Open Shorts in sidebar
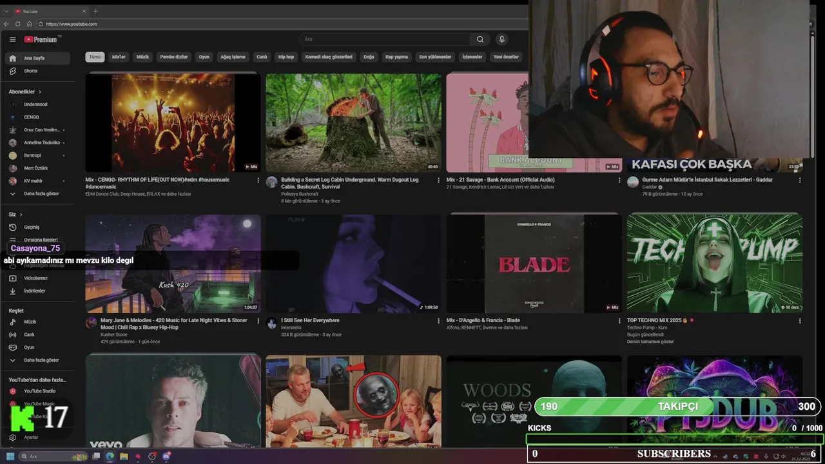This screenshot has width=825, height=464. pos(38,71)
